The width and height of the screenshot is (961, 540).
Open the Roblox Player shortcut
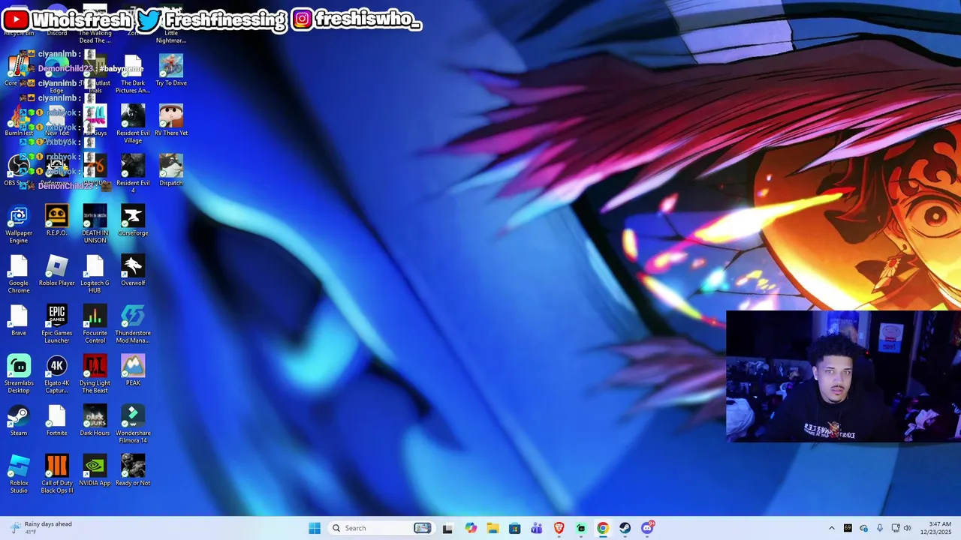pos(56,271)
